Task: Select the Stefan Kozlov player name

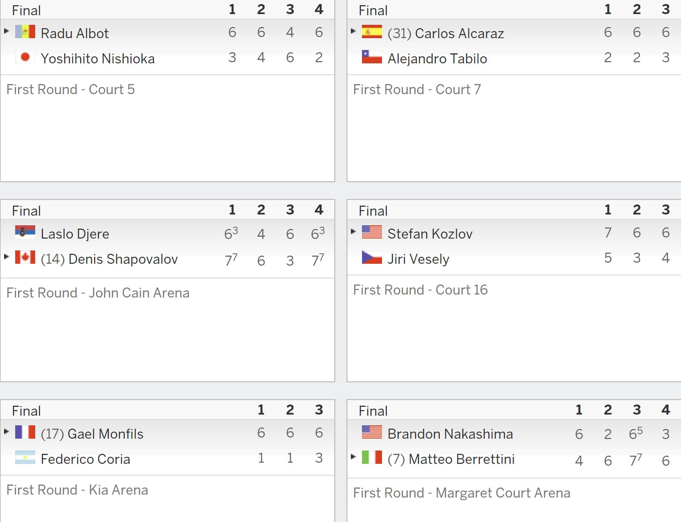Action: (x=430, y=234)
